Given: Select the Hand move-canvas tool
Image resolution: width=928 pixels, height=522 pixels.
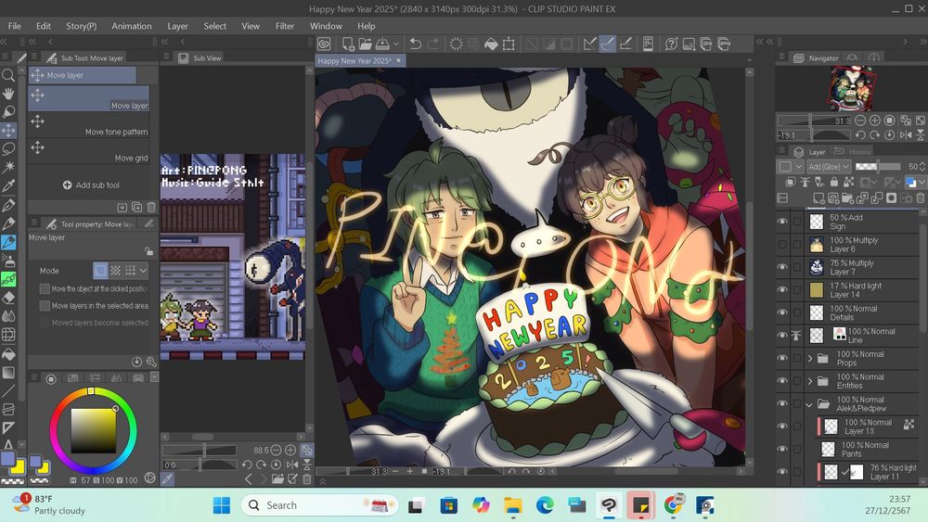Looking at the screenshot, I should tap(8, 94).
